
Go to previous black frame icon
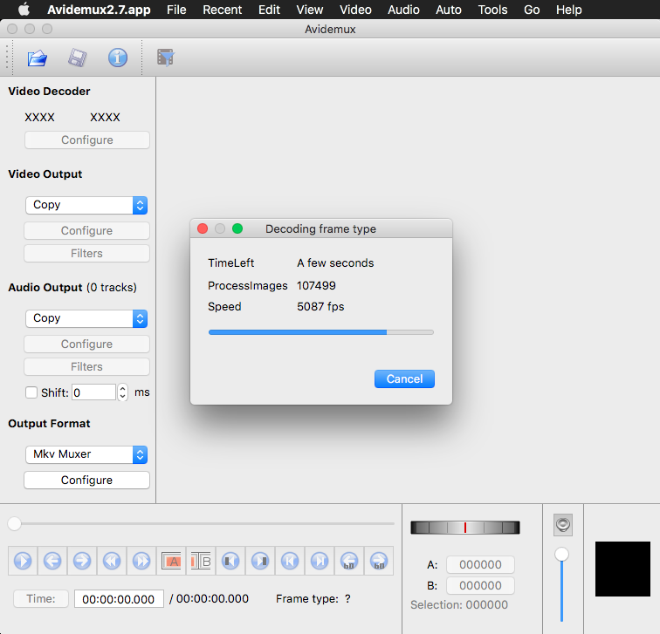[230, 561]
